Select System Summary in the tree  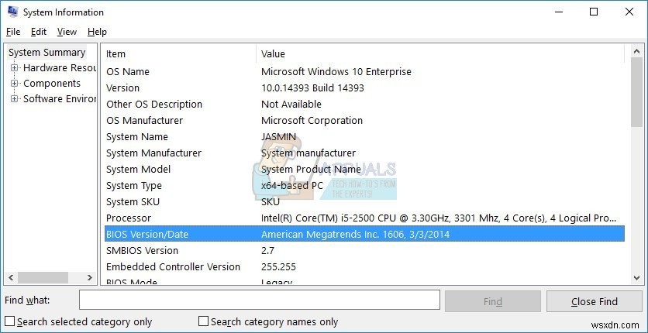(47, 53)
